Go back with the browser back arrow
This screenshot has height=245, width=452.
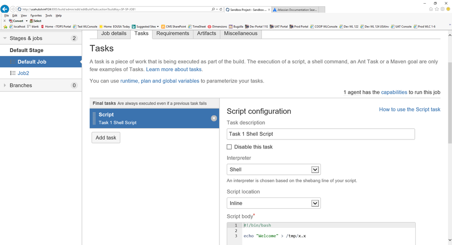pos(5,9)
